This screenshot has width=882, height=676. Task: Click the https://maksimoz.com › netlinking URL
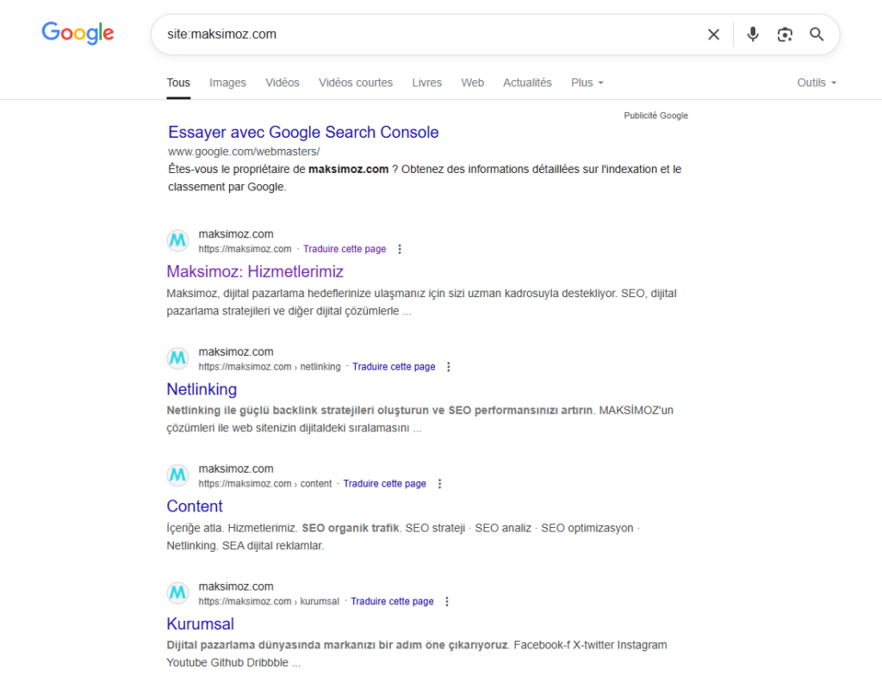coord(270,367)
